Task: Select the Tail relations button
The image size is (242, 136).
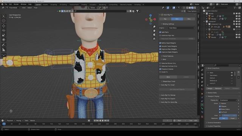Action: (x=223, y=118)
